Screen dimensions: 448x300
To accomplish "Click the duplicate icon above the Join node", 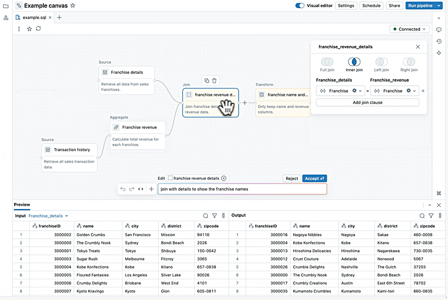I will (x=207, y=81).
